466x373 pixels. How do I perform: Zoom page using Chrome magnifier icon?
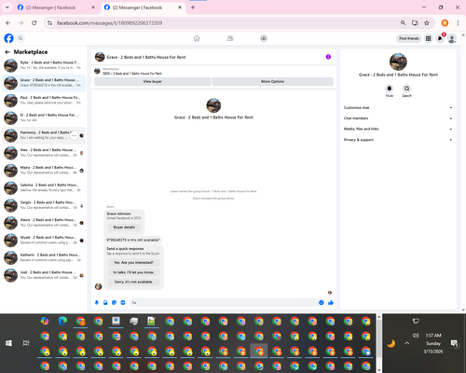403,22
